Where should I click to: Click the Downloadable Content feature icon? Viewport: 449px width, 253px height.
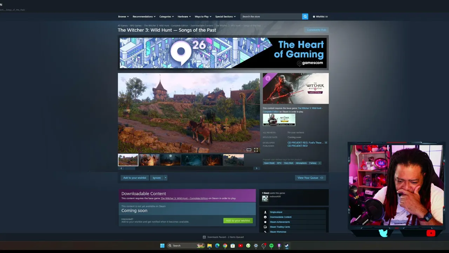265,217
